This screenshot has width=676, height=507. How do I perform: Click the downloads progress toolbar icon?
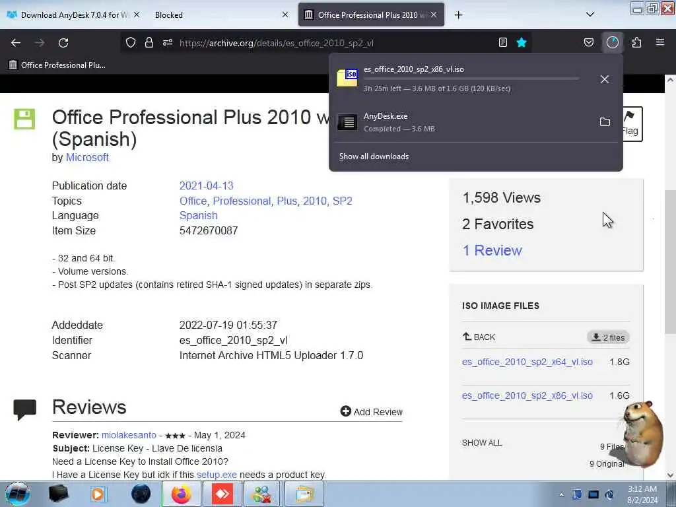click(x=612, y=42)
